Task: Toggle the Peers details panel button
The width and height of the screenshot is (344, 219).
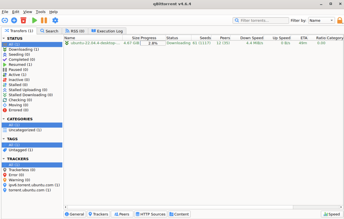Action: [122, 214]
